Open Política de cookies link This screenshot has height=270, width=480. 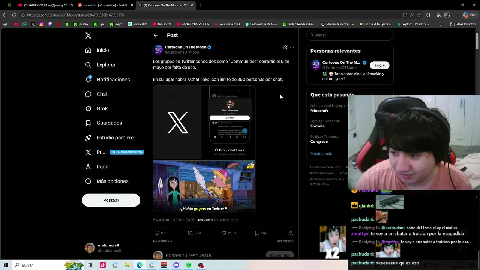[322, 173]
